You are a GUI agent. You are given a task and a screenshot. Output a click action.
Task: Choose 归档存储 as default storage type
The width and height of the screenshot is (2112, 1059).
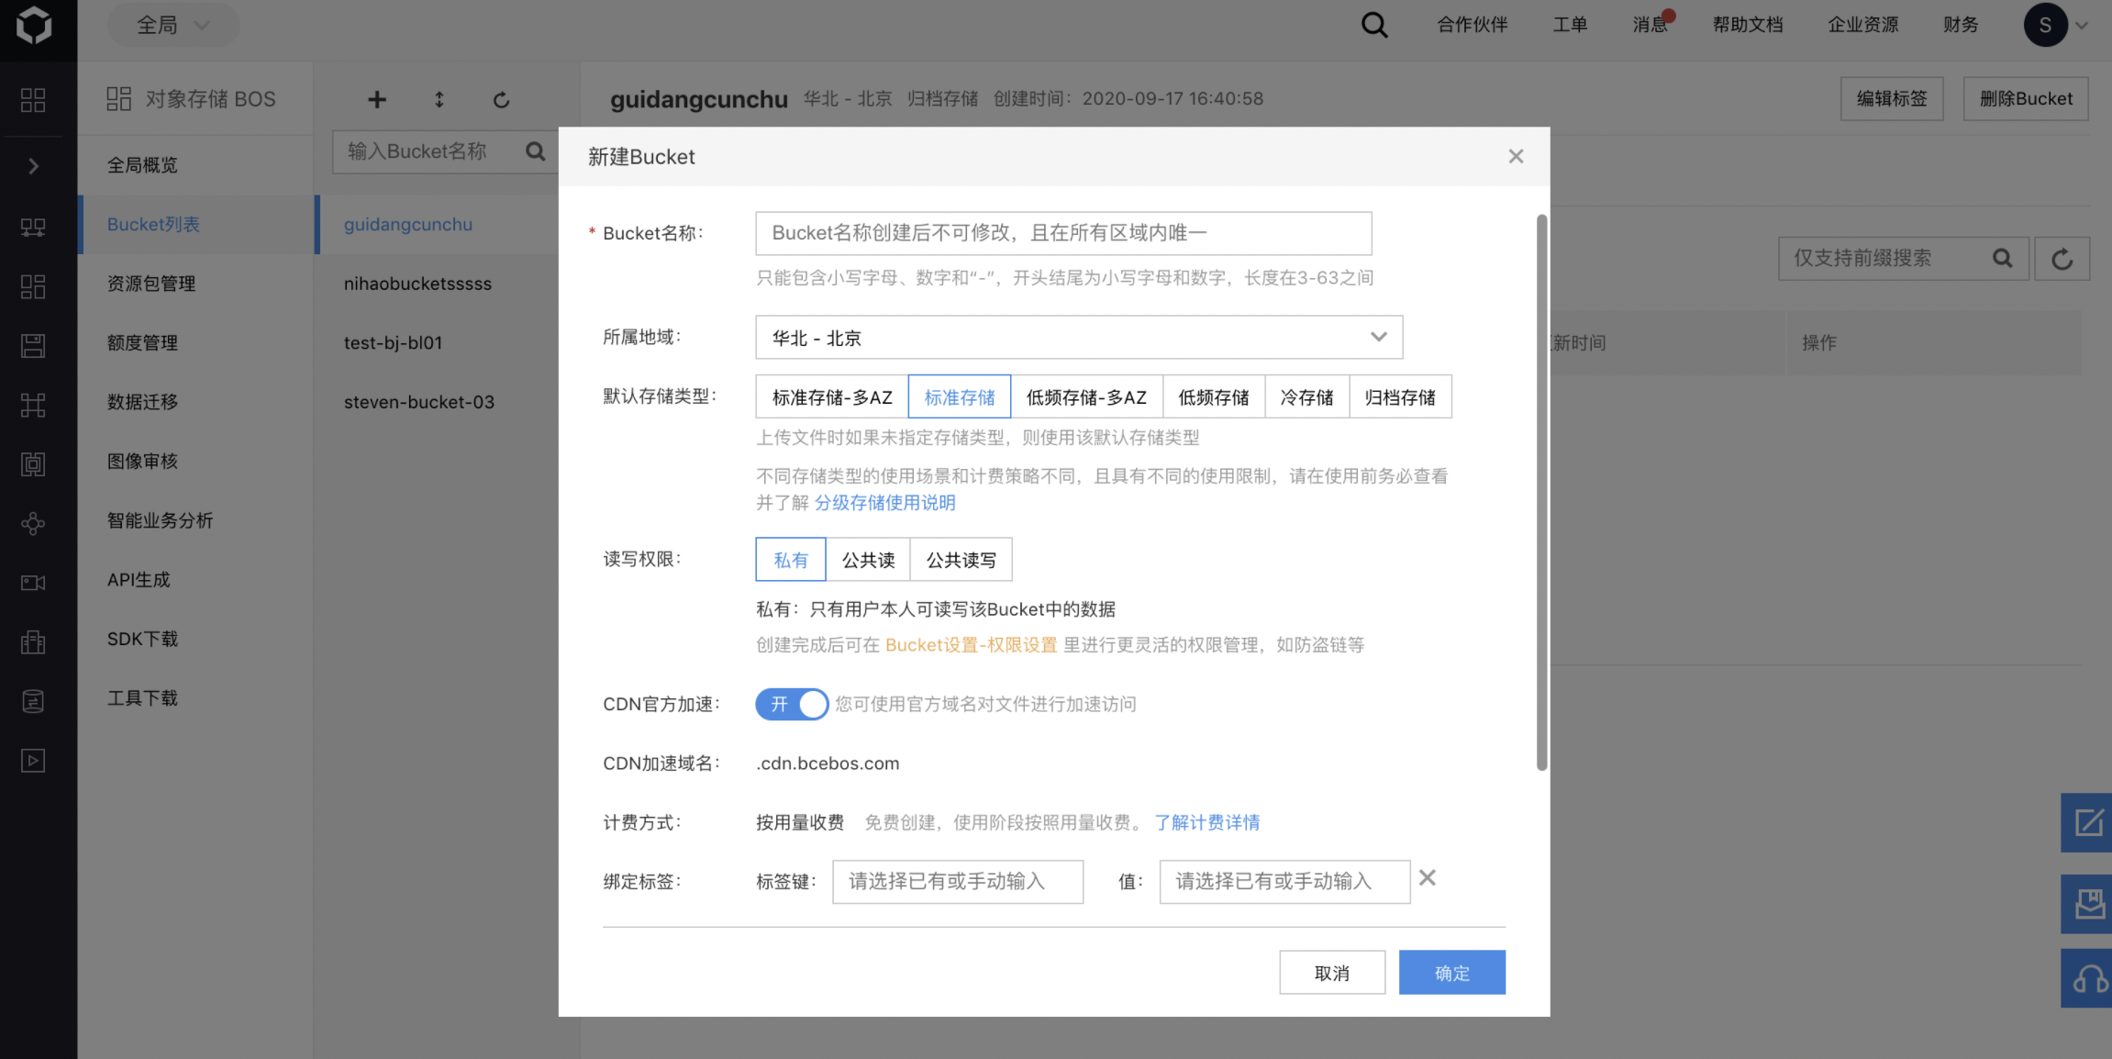click(x=1400, y=397)
